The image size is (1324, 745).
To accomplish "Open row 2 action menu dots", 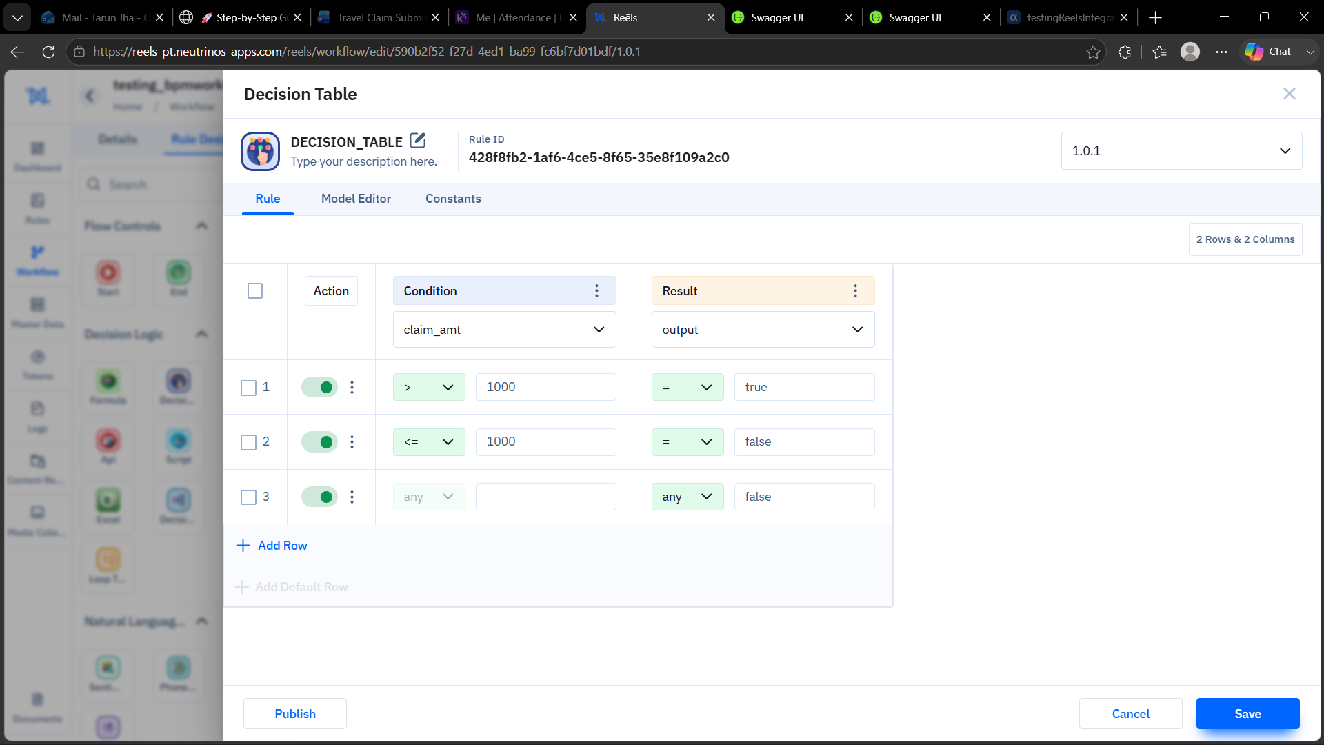I will pyautogui.click(x=352, y=441).
